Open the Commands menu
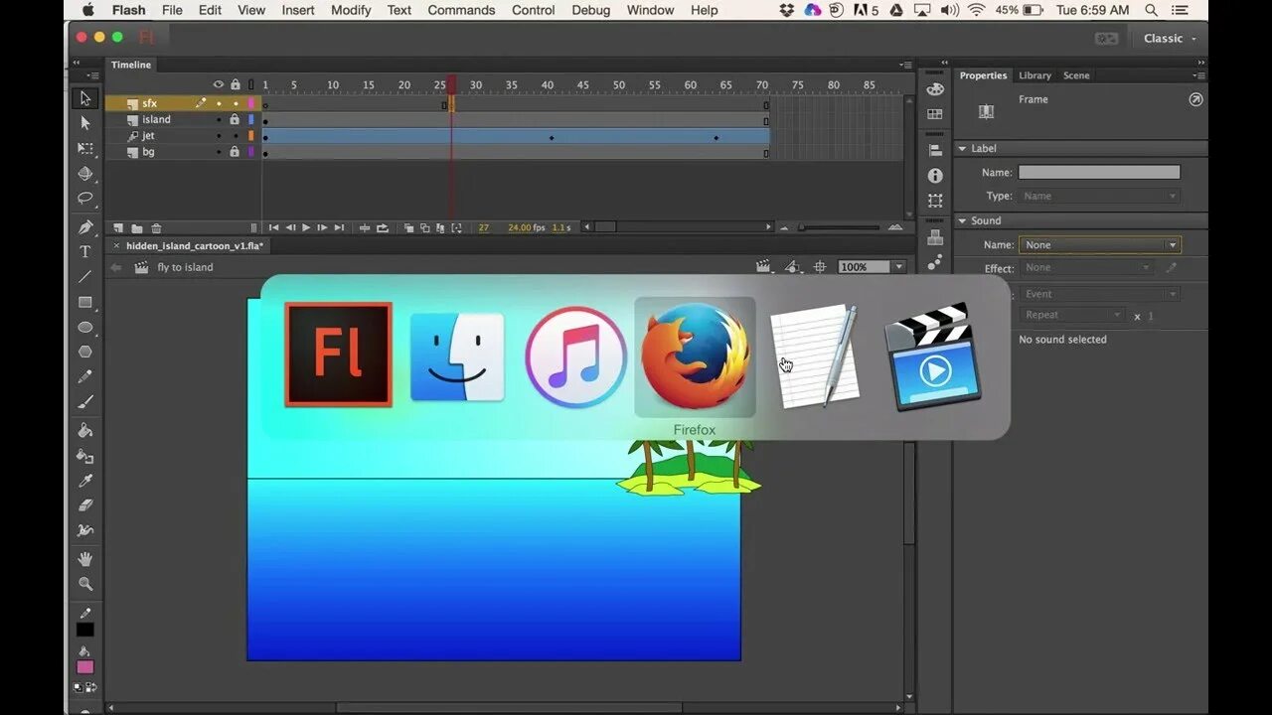Screen dimensions: 1272x715 [x=461, y=10]
